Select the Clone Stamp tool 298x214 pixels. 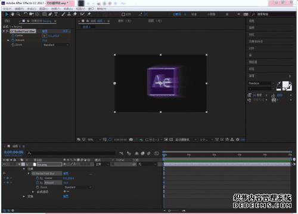(69, 14)
